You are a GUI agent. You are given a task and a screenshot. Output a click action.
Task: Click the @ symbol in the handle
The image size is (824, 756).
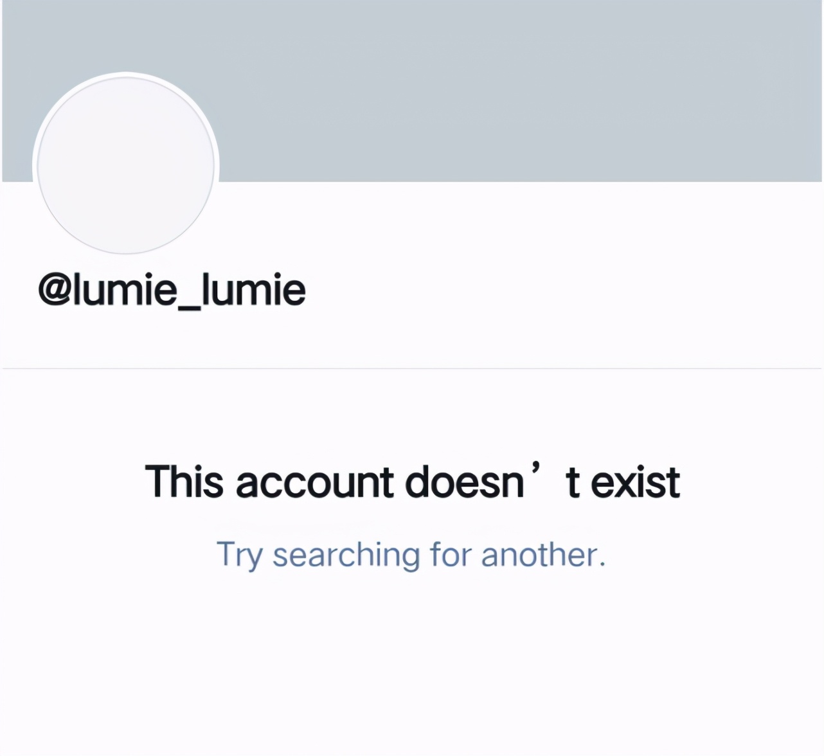click(53, 290)
